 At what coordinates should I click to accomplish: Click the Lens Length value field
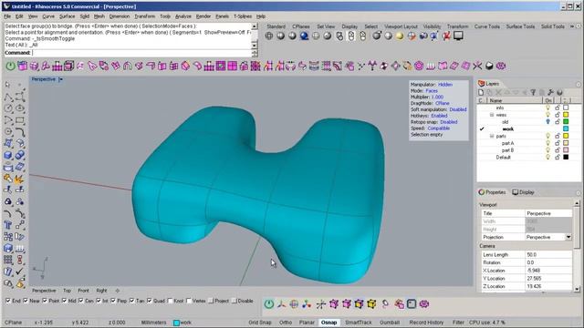click(x=548, y=255)
